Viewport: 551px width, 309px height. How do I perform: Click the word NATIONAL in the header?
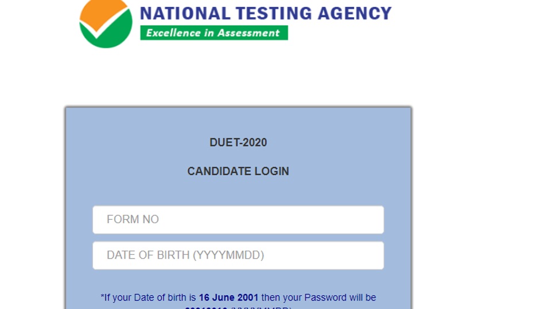click(185, 14)
